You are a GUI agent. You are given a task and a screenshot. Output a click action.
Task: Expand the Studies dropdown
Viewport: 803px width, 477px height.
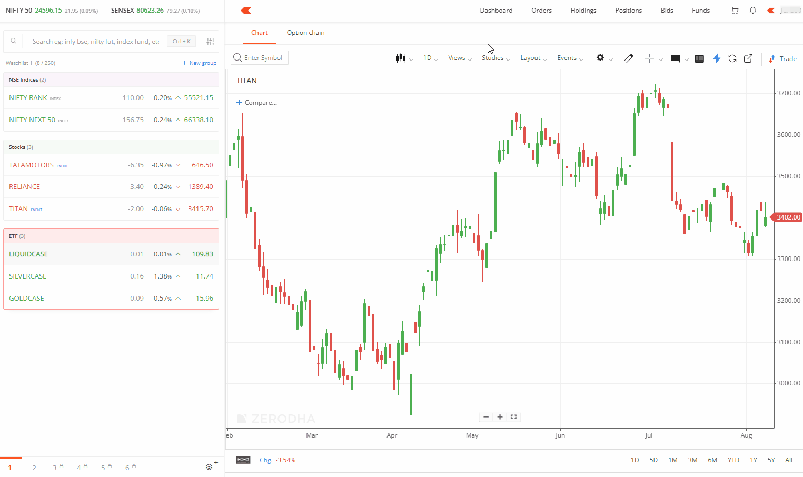(x=495, y=58)
